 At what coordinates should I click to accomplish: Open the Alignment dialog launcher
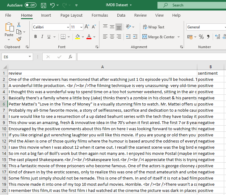click(182, 47)
